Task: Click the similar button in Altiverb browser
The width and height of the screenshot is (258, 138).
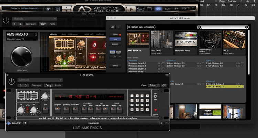Action: [x=116, y=66]
